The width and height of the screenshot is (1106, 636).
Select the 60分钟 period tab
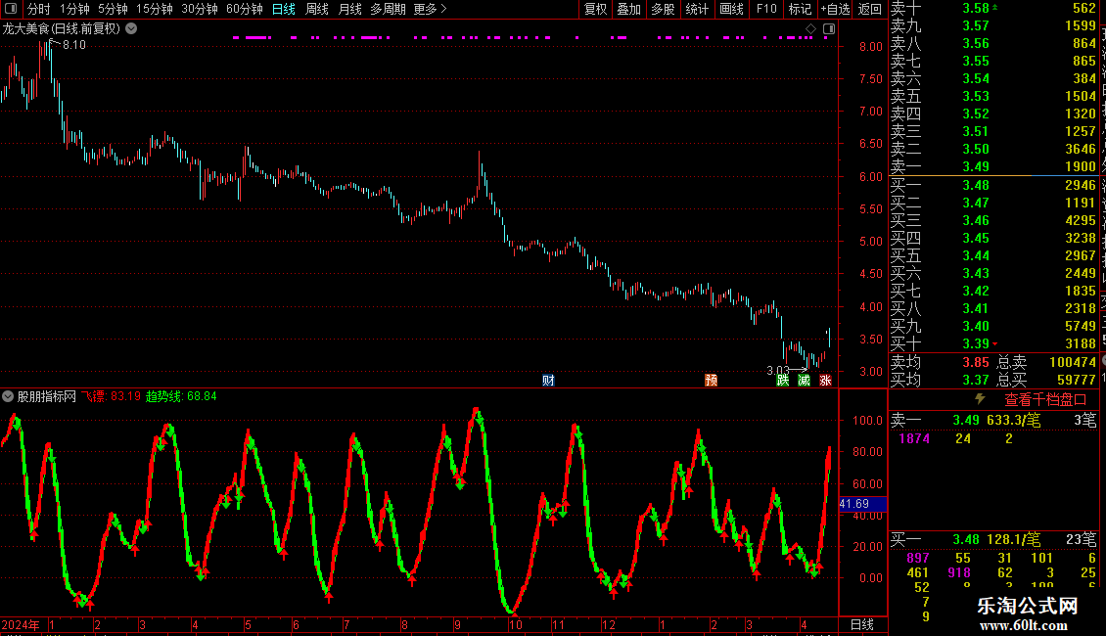click(245, 9)
